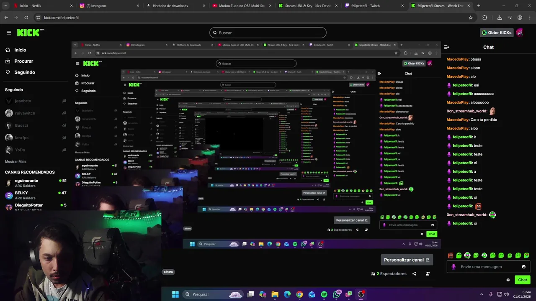This screenshot has height=301, width=536.
Task: Click the KICK logo in the header
Action: tap(31, 33)
